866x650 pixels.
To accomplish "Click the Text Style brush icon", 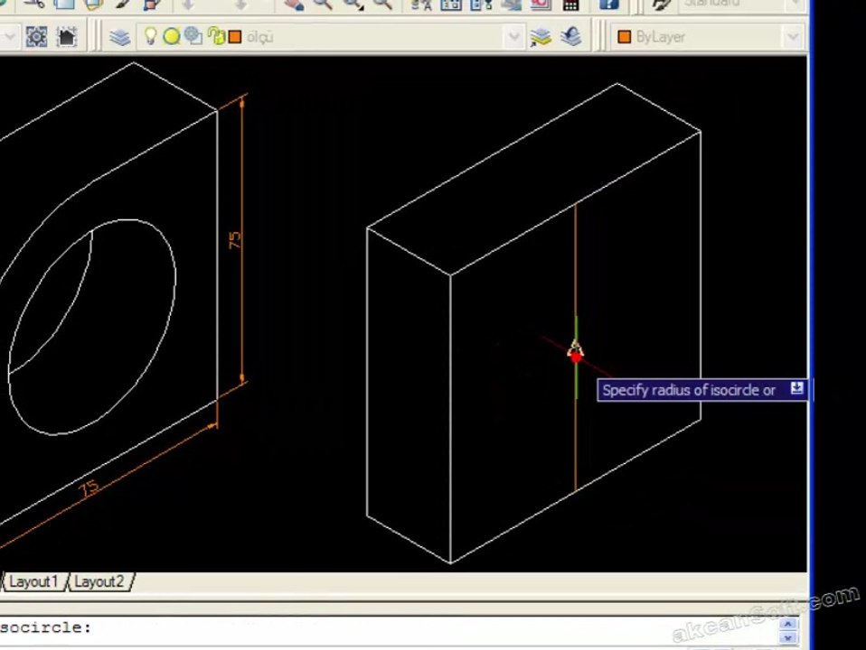I will (x=661, y=5).
